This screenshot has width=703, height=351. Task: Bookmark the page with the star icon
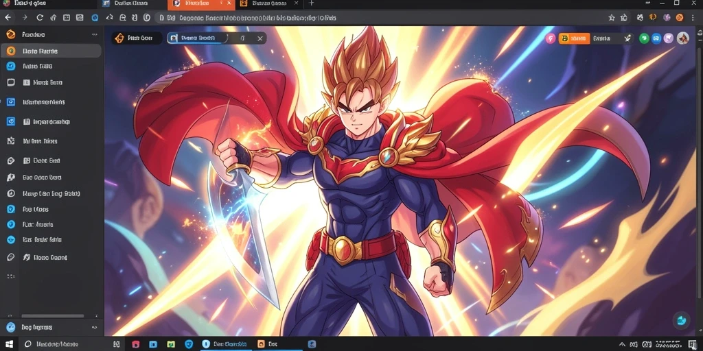click(612, 18)
